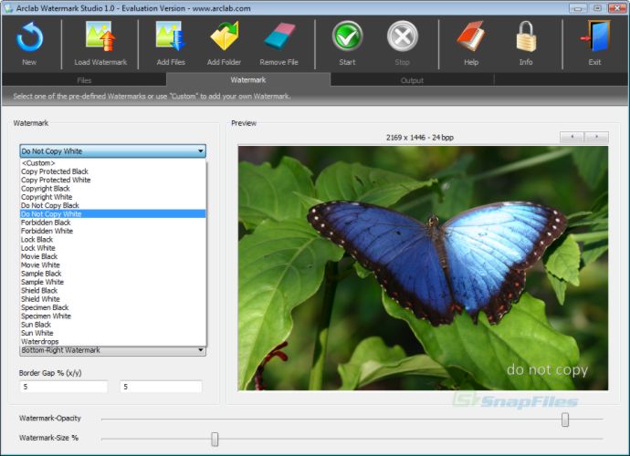Select Shield White in the watermark list
The image size is (630, 456).
pos(40,299)
